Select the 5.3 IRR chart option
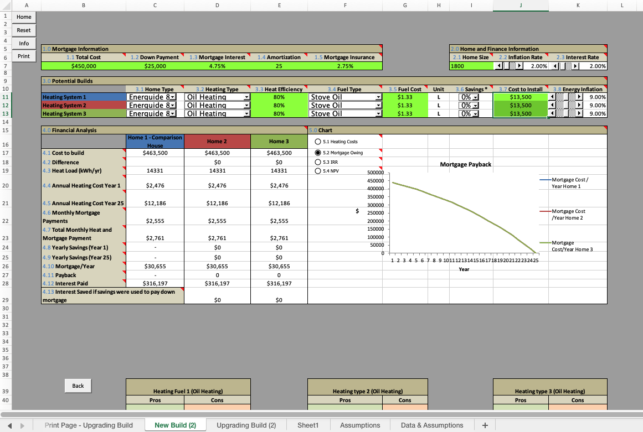Image resolution: width=643 pixels, height=432 pixels. click(318, 162)
